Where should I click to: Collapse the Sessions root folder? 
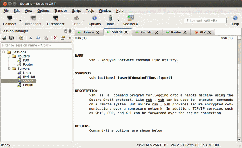tap(3, 52)
